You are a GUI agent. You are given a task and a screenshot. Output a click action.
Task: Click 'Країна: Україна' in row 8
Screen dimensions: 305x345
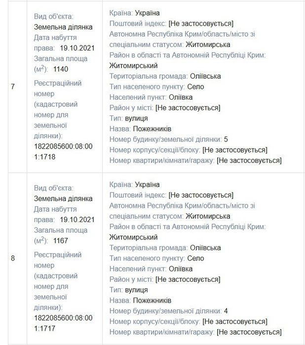tap(134, 185)
